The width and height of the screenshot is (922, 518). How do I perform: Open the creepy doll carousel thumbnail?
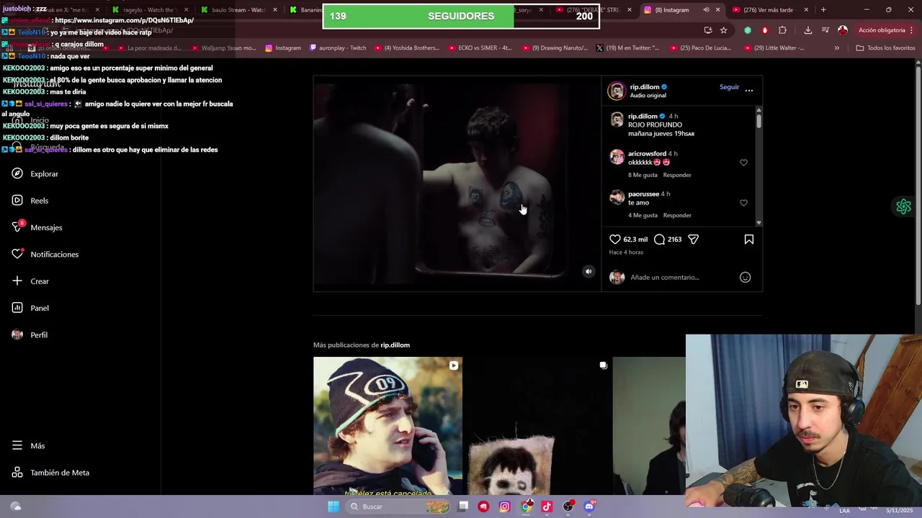coord(537,425)
